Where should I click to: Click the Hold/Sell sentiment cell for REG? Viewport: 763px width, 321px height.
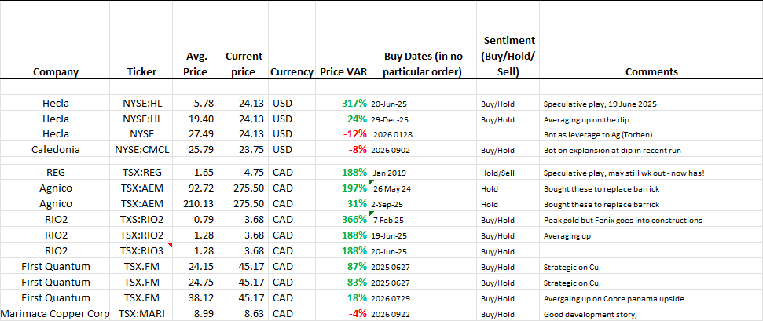[x=508, y=173]
